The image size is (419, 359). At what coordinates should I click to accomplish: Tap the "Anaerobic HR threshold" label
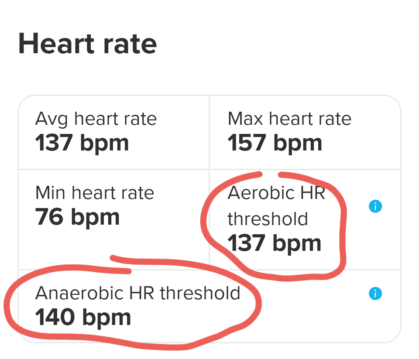[x=137, y=293]
